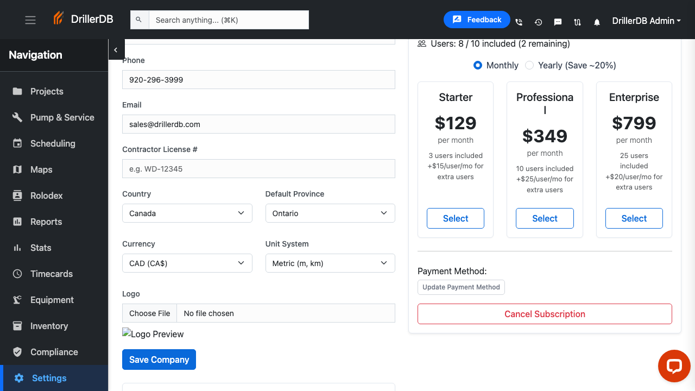Cancel the subscription
The width and height of the screenshot is (695, 391).
[545, 314]
